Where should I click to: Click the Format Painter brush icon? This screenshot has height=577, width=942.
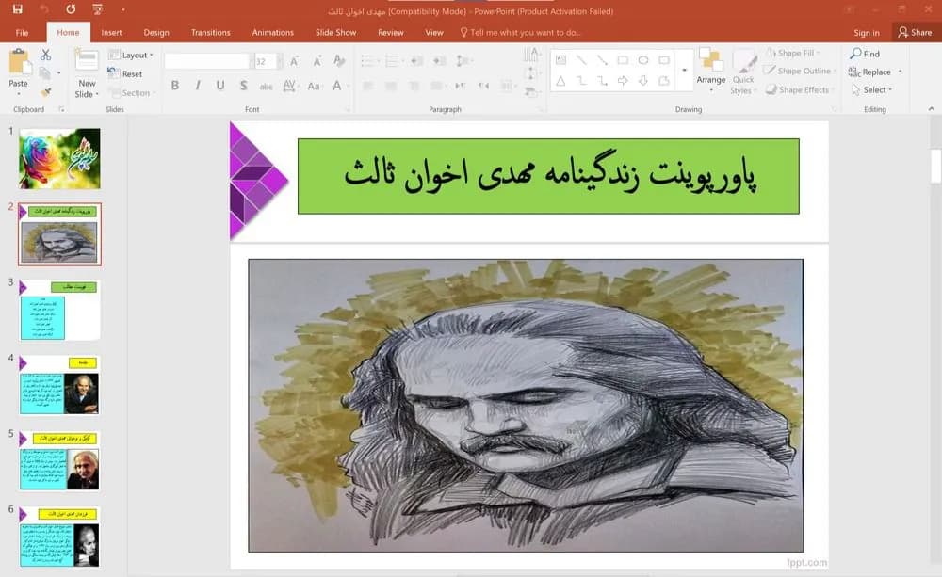tap(45, 92)
